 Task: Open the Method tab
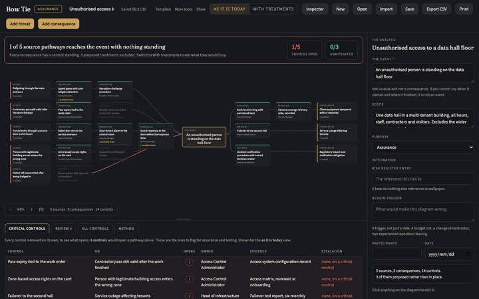pyautogui.click(x=126, y=229)
